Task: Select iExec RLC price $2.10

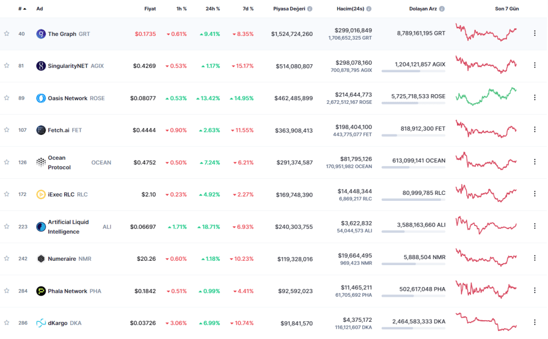Action: point(149,194)
